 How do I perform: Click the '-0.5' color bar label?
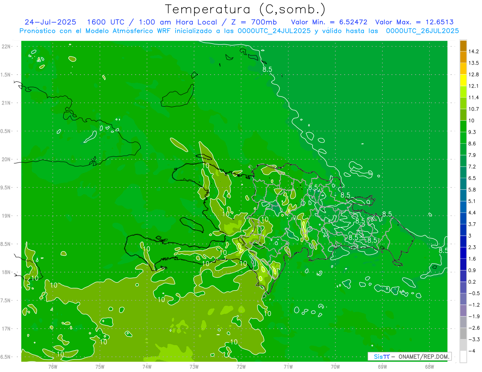[x=474, y=293]
